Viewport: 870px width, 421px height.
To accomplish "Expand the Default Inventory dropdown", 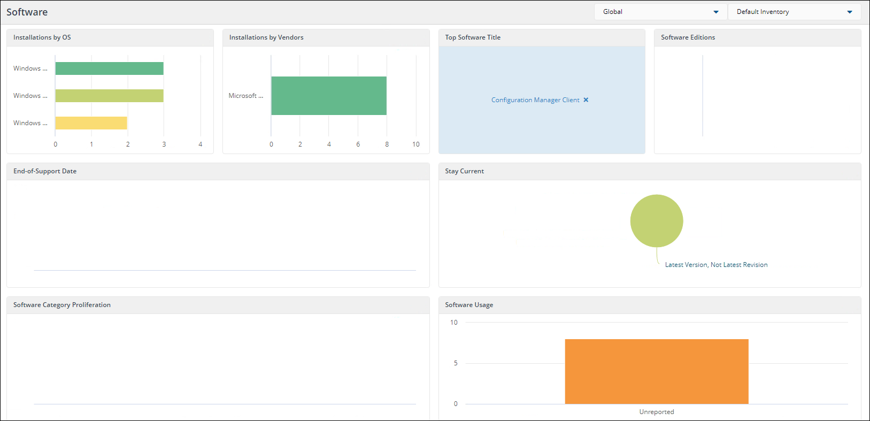I will tap(794, 12).
